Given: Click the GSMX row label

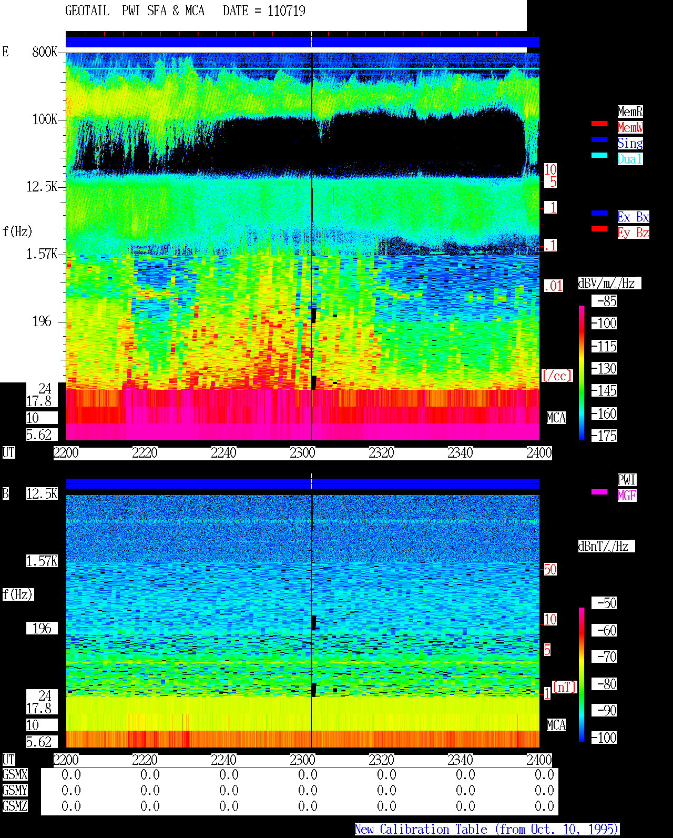Looking at the screenshot, I should coord(15,775).
